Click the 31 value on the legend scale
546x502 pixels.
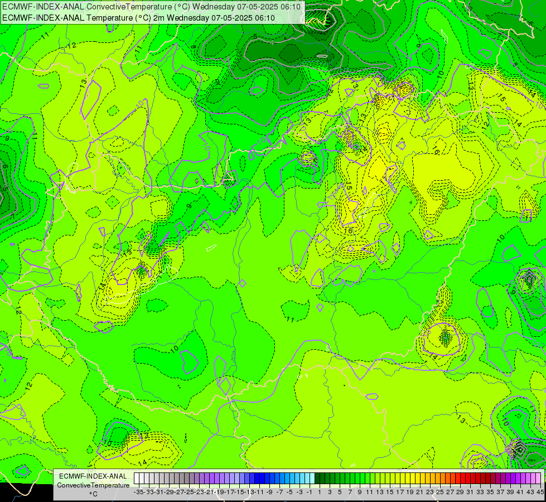tap(470, 492)
